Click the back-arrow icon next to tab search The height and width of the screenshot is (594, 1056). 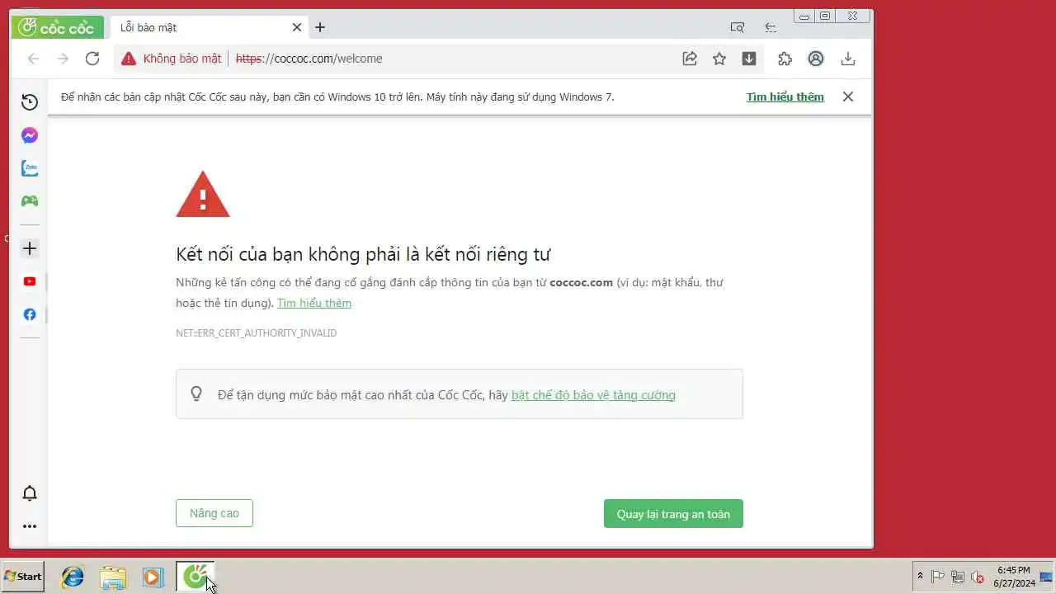click(771, 27)
